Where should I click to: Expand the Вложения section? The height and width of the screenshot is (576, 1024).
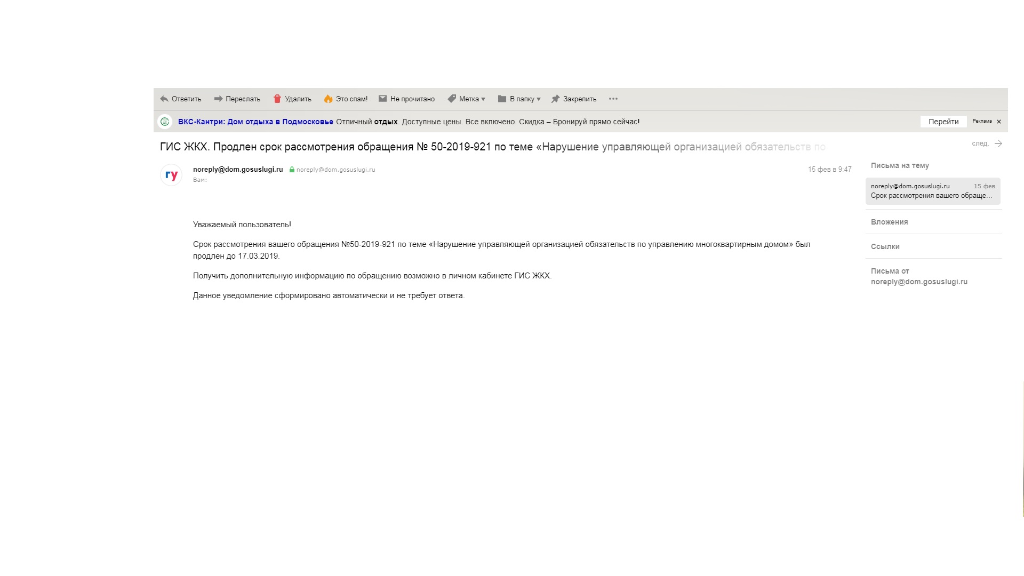(x=889, y=222)
